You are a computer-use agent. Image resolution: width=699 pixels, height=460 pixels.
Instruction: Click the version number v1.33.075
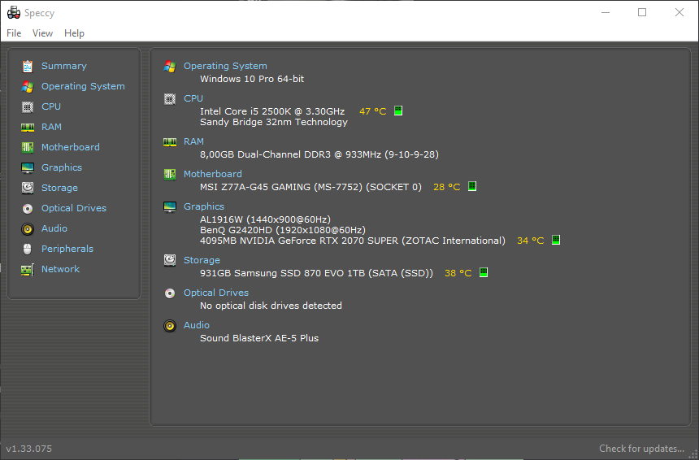[x=29, y=449]
